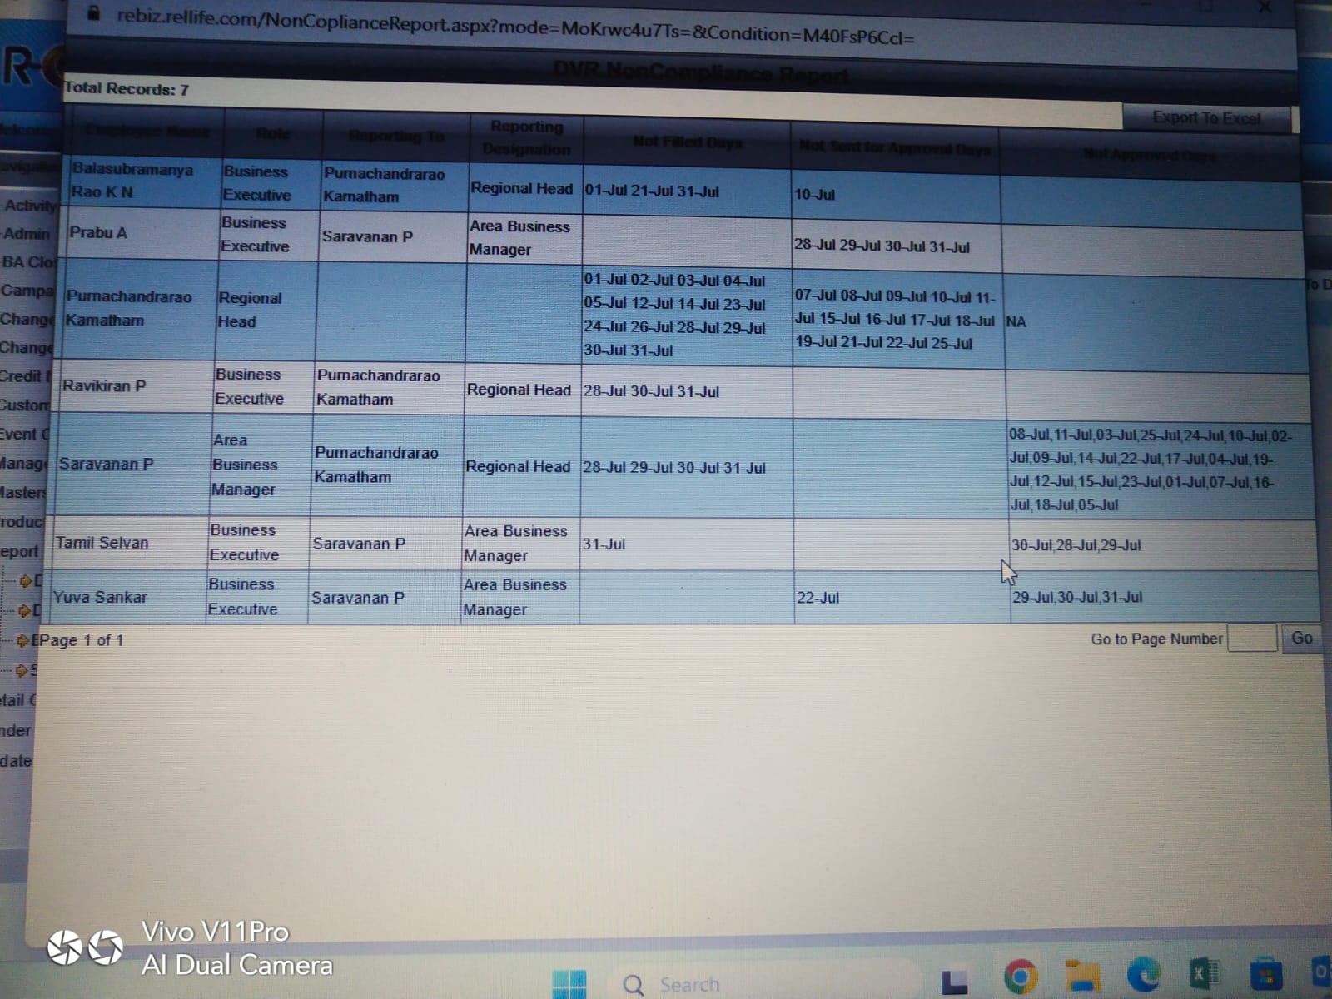Click the Reporting Designation column header
1332x999 pixels.
coord(527,138)
